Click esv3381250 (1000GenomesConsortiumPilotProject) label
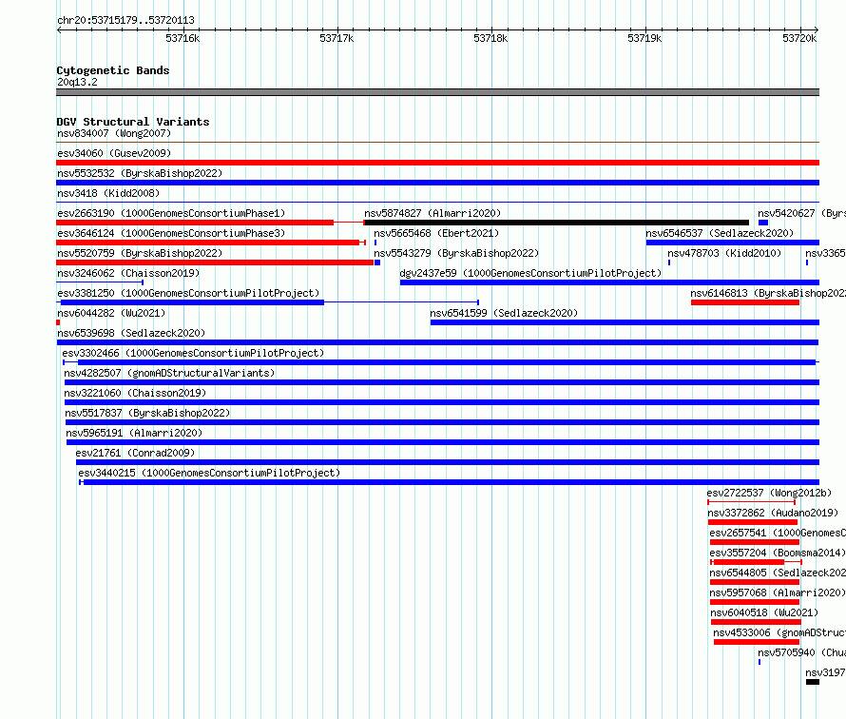Screen dimensions: 846x719 click(188, 293)
